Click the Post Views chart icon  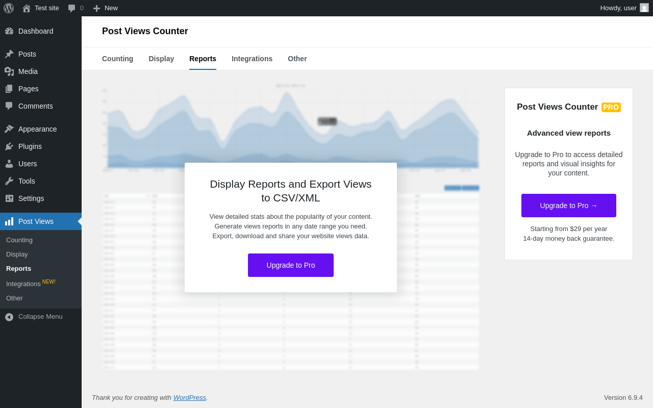tap(9, 221)
